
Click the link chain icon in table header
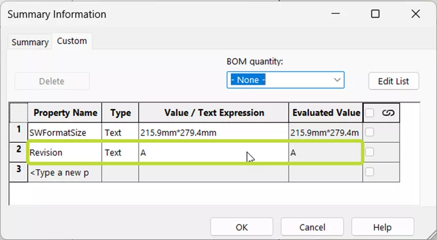point(388,113)
